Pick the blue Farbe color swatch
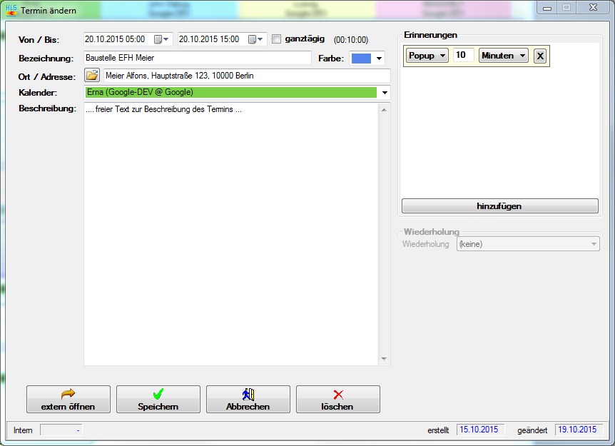615x446 pixels. coord(361,59)
